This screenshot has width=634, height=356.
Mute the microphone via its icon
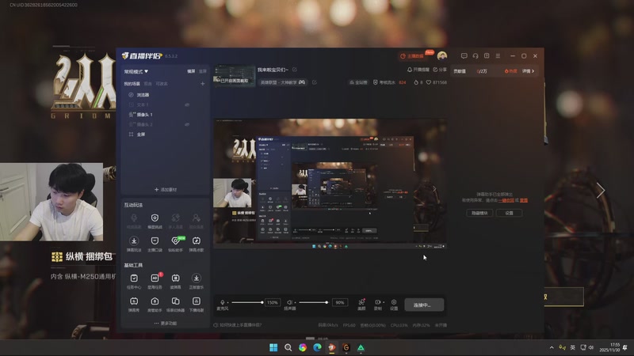coord(222,302)
